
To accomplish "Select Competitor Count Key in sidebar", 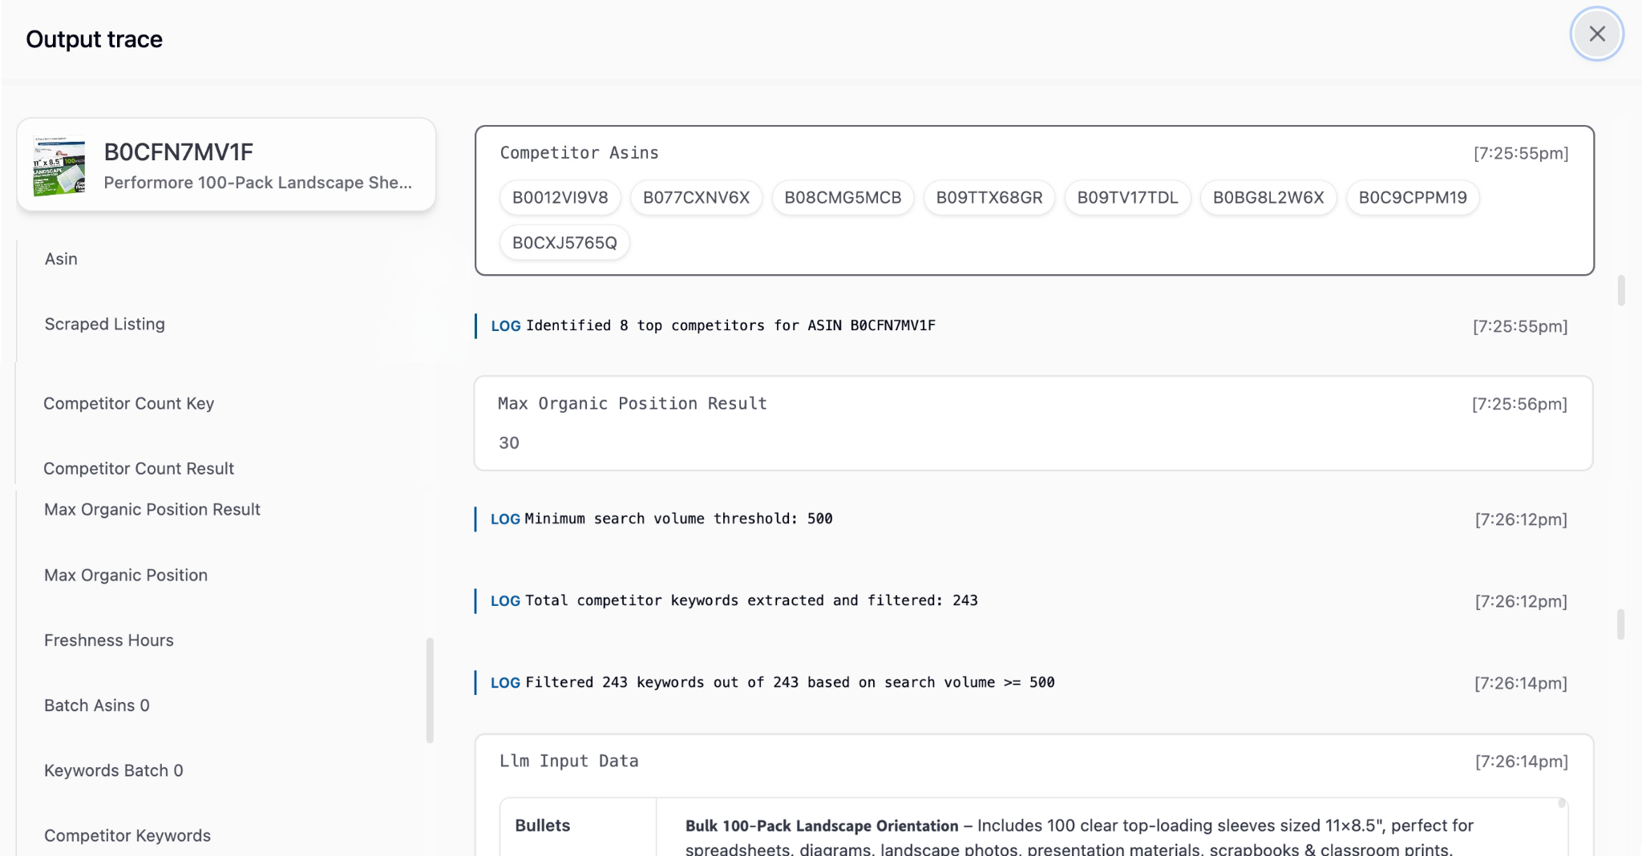I will coord(128,403).
